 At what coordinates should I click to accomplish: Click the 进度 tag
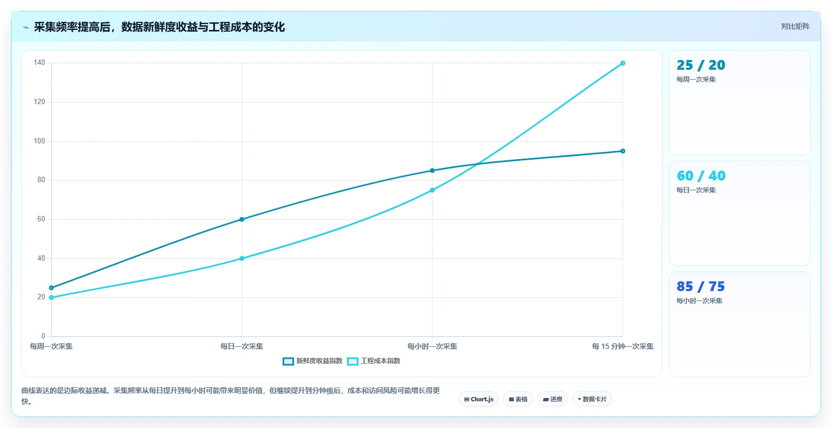pos(553,399)
